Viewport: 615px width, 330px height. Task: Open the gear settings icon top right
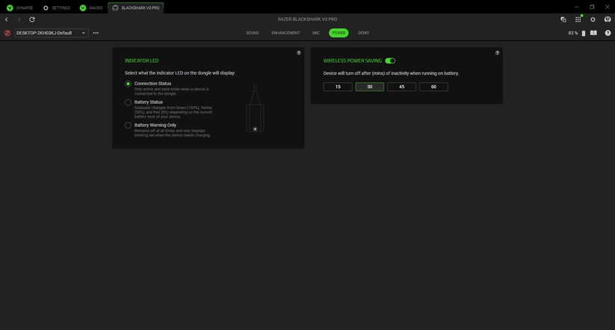tap(593, 19)
